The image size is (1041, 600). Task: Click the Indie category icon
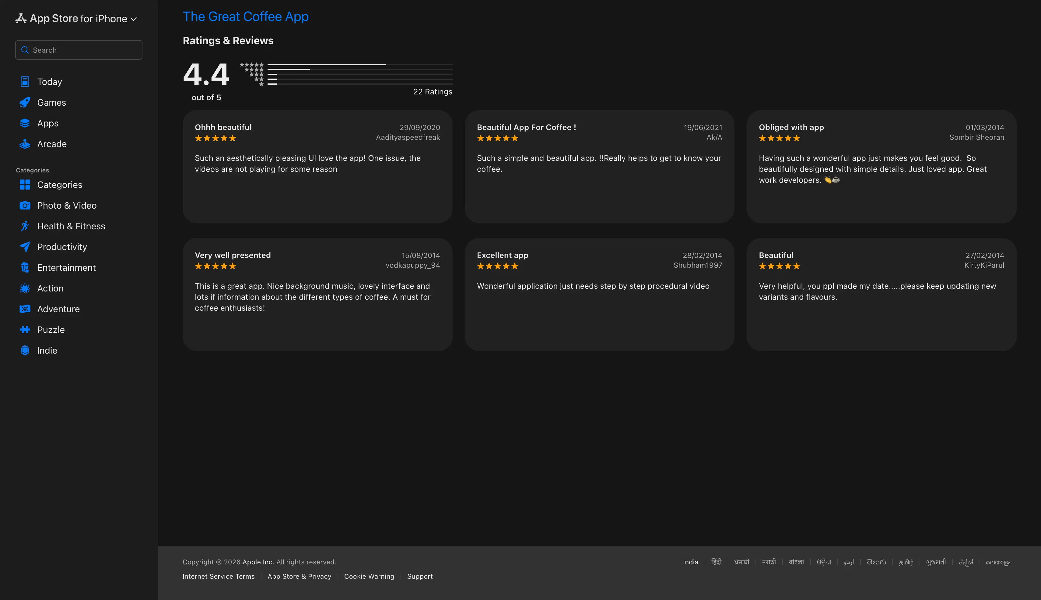coord(25,350)
